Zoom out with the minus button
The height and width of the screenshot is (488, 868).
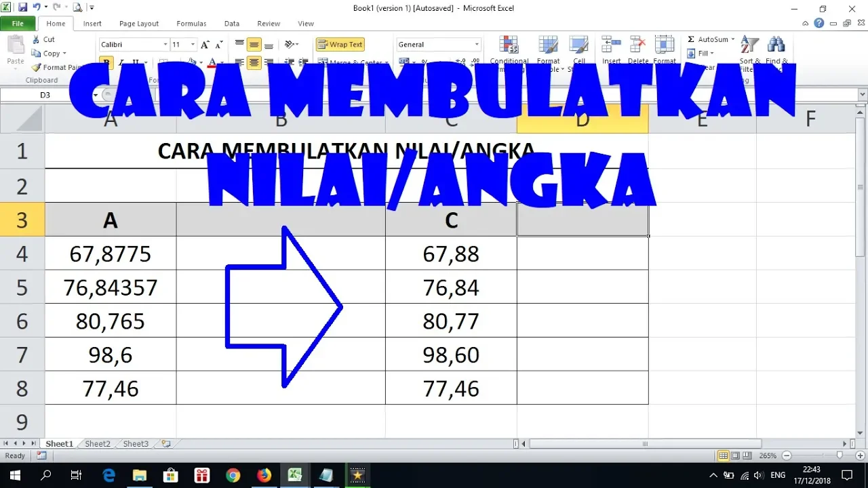point(786,455)
